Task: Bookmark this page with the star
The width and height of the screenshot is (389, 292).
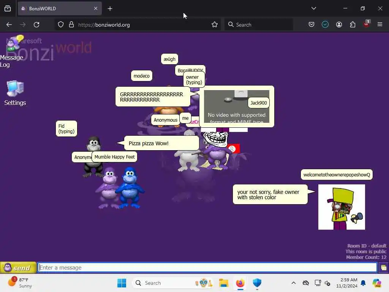Action: [215, 25]
